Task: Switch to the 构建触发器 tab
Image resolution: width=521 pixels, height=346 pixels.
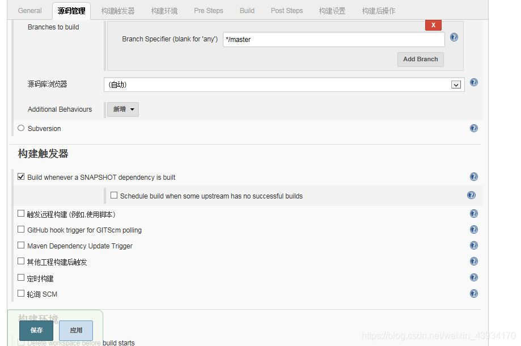Action: click(x=118, y=11)
